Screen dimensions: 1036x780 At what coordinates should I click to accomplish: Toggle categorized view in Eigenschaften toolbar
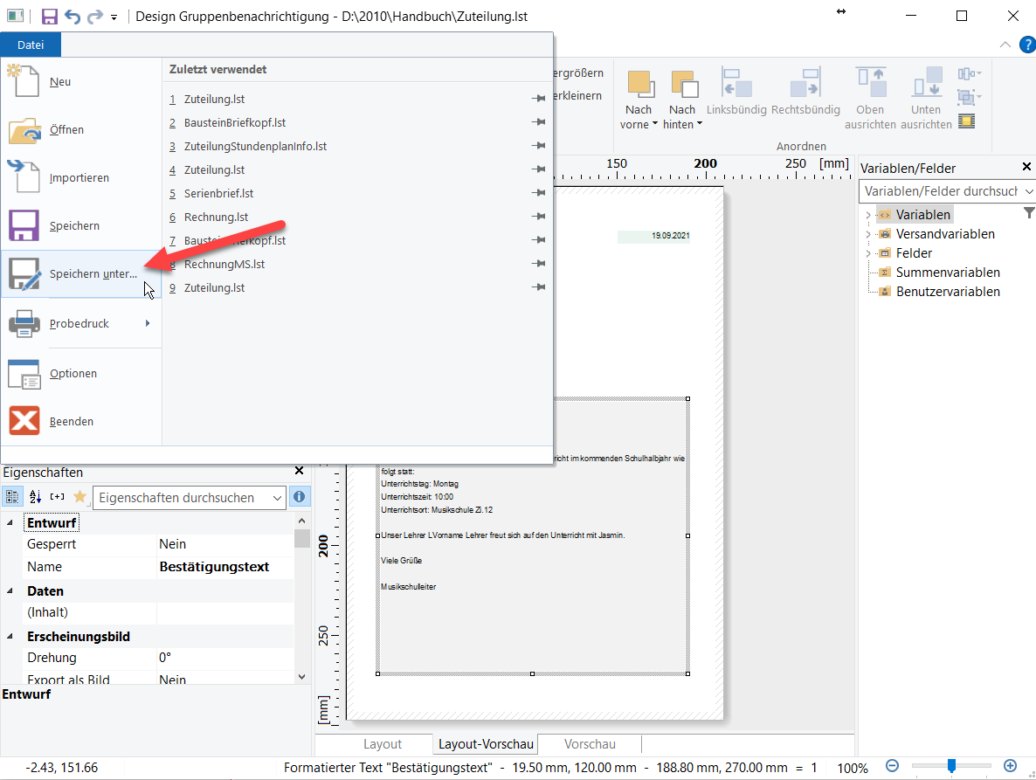point(13,497)
